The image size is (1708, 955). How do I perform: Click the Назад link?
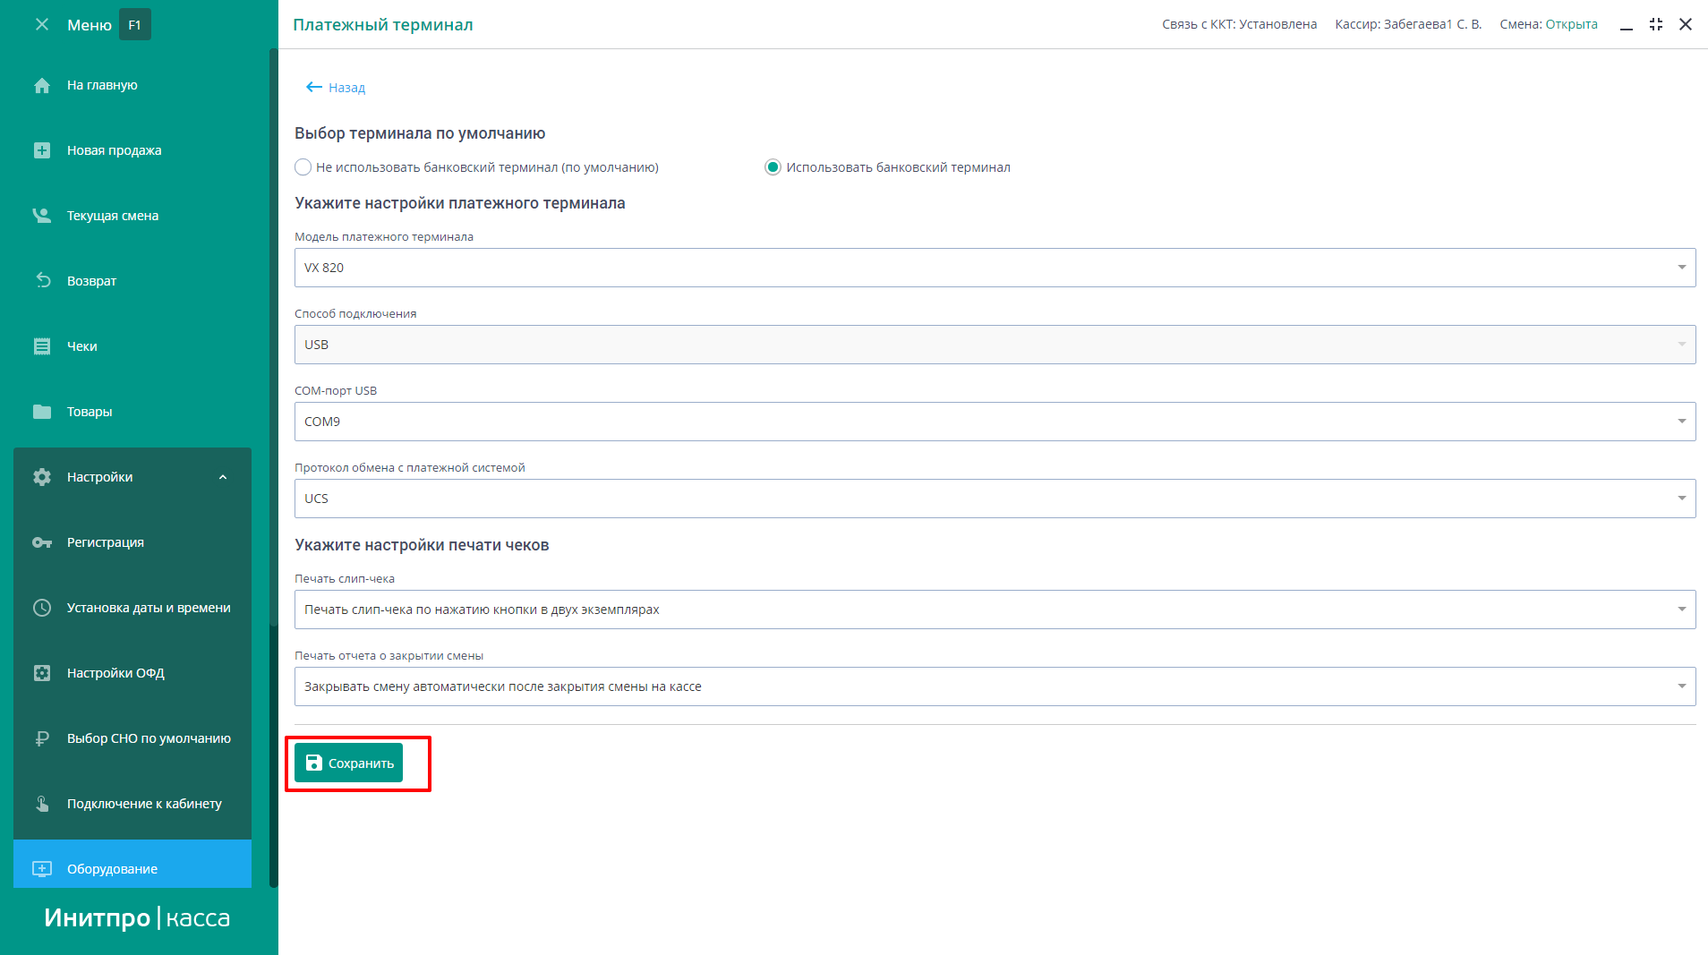click(346, 88)
